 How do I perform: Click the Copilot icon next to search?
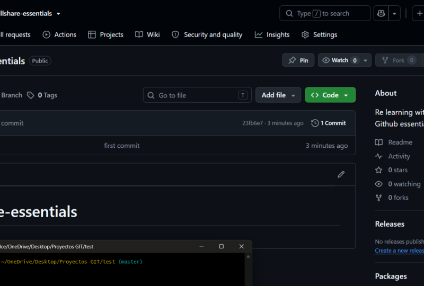tap(381, 13)
